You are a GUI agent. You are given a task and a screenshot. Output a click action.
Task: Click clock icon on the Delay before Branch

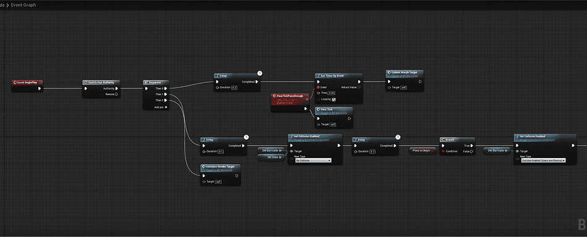[x=398, y=137]
